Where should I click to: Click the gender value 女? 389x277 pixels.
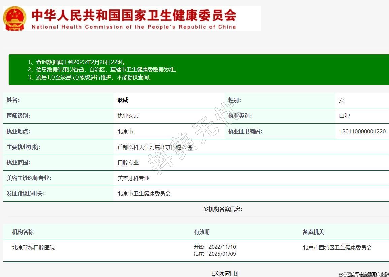coord(342,100)
